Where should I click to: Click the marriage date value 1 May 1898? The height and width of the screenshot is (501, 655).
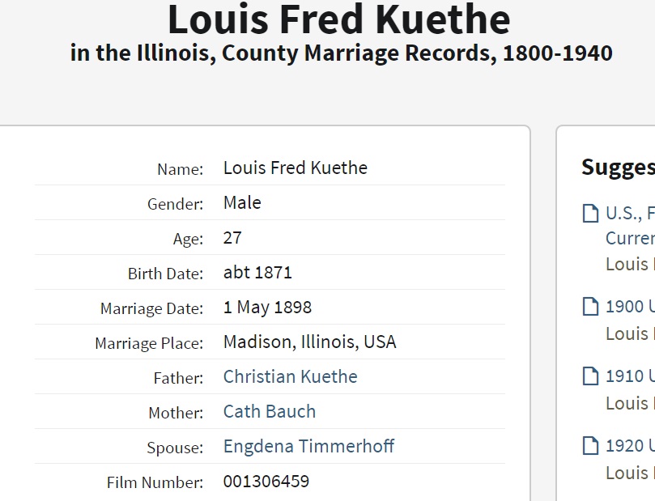267,308
